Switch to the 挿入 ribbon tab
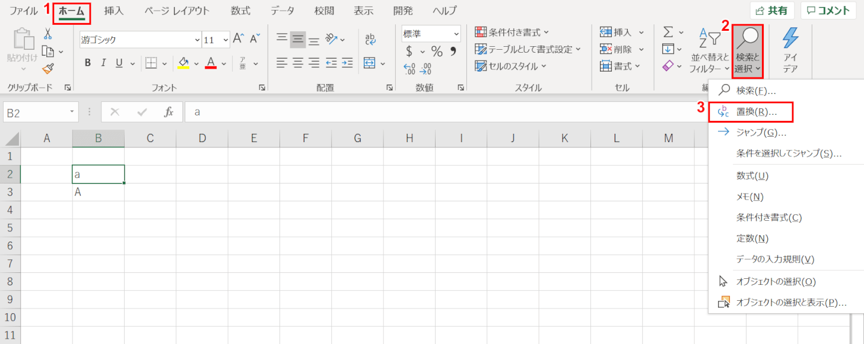The width and height of the screenshot is (864, 344). (114, 11)
